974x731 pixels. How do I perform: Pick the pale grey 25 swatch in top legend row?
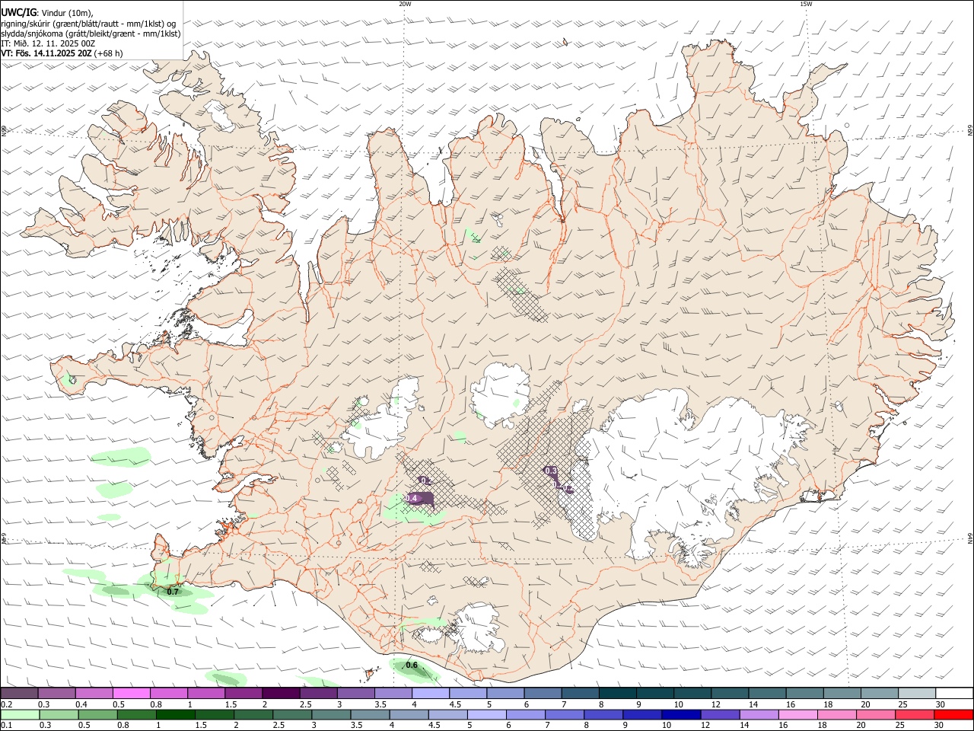[916, 694]
